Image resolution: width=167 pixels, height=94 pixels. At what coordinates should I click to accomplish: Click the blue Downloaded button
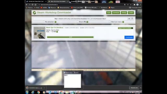pyautogui.click(x=129, y=37)
